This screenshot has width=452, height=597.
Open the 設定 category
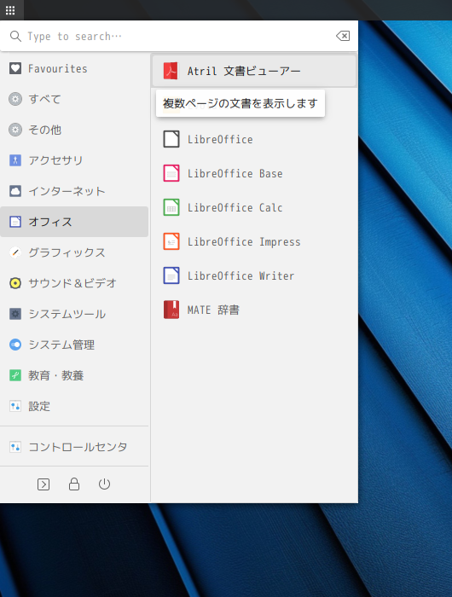coord(74,406)
